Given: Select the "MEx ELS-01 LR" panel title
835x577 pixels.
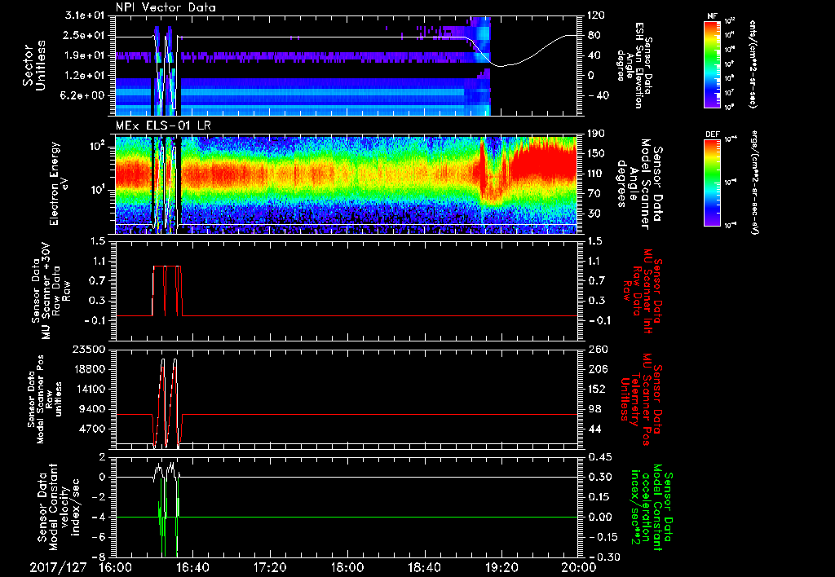Looking at the screenshot, I should click(162, 126).
